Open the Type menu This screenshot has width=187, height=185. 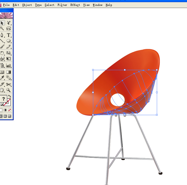coord(38,5)
